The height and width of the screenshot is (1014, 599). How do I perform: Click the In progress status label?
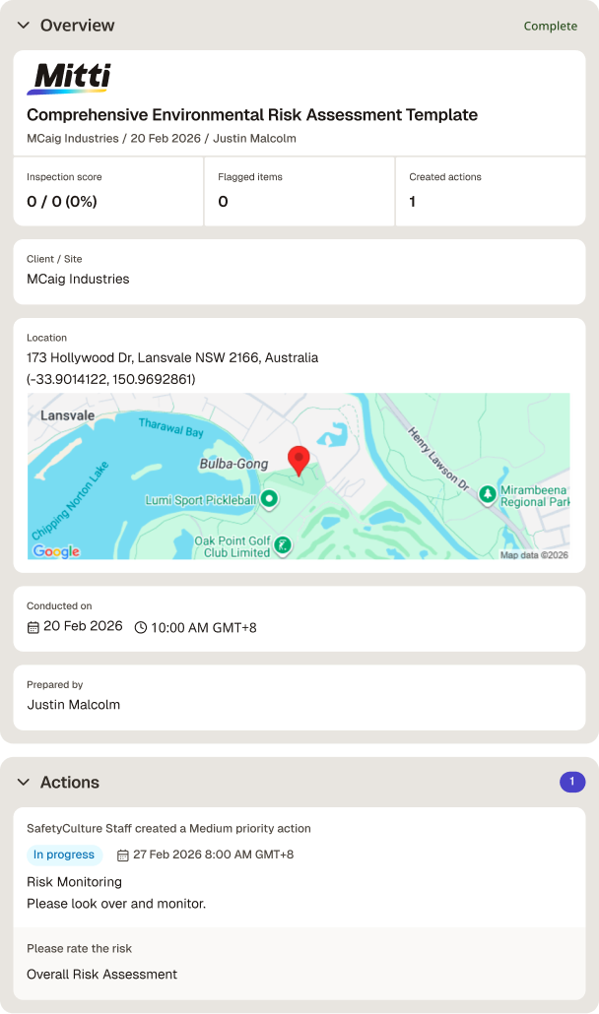(64, 855)
